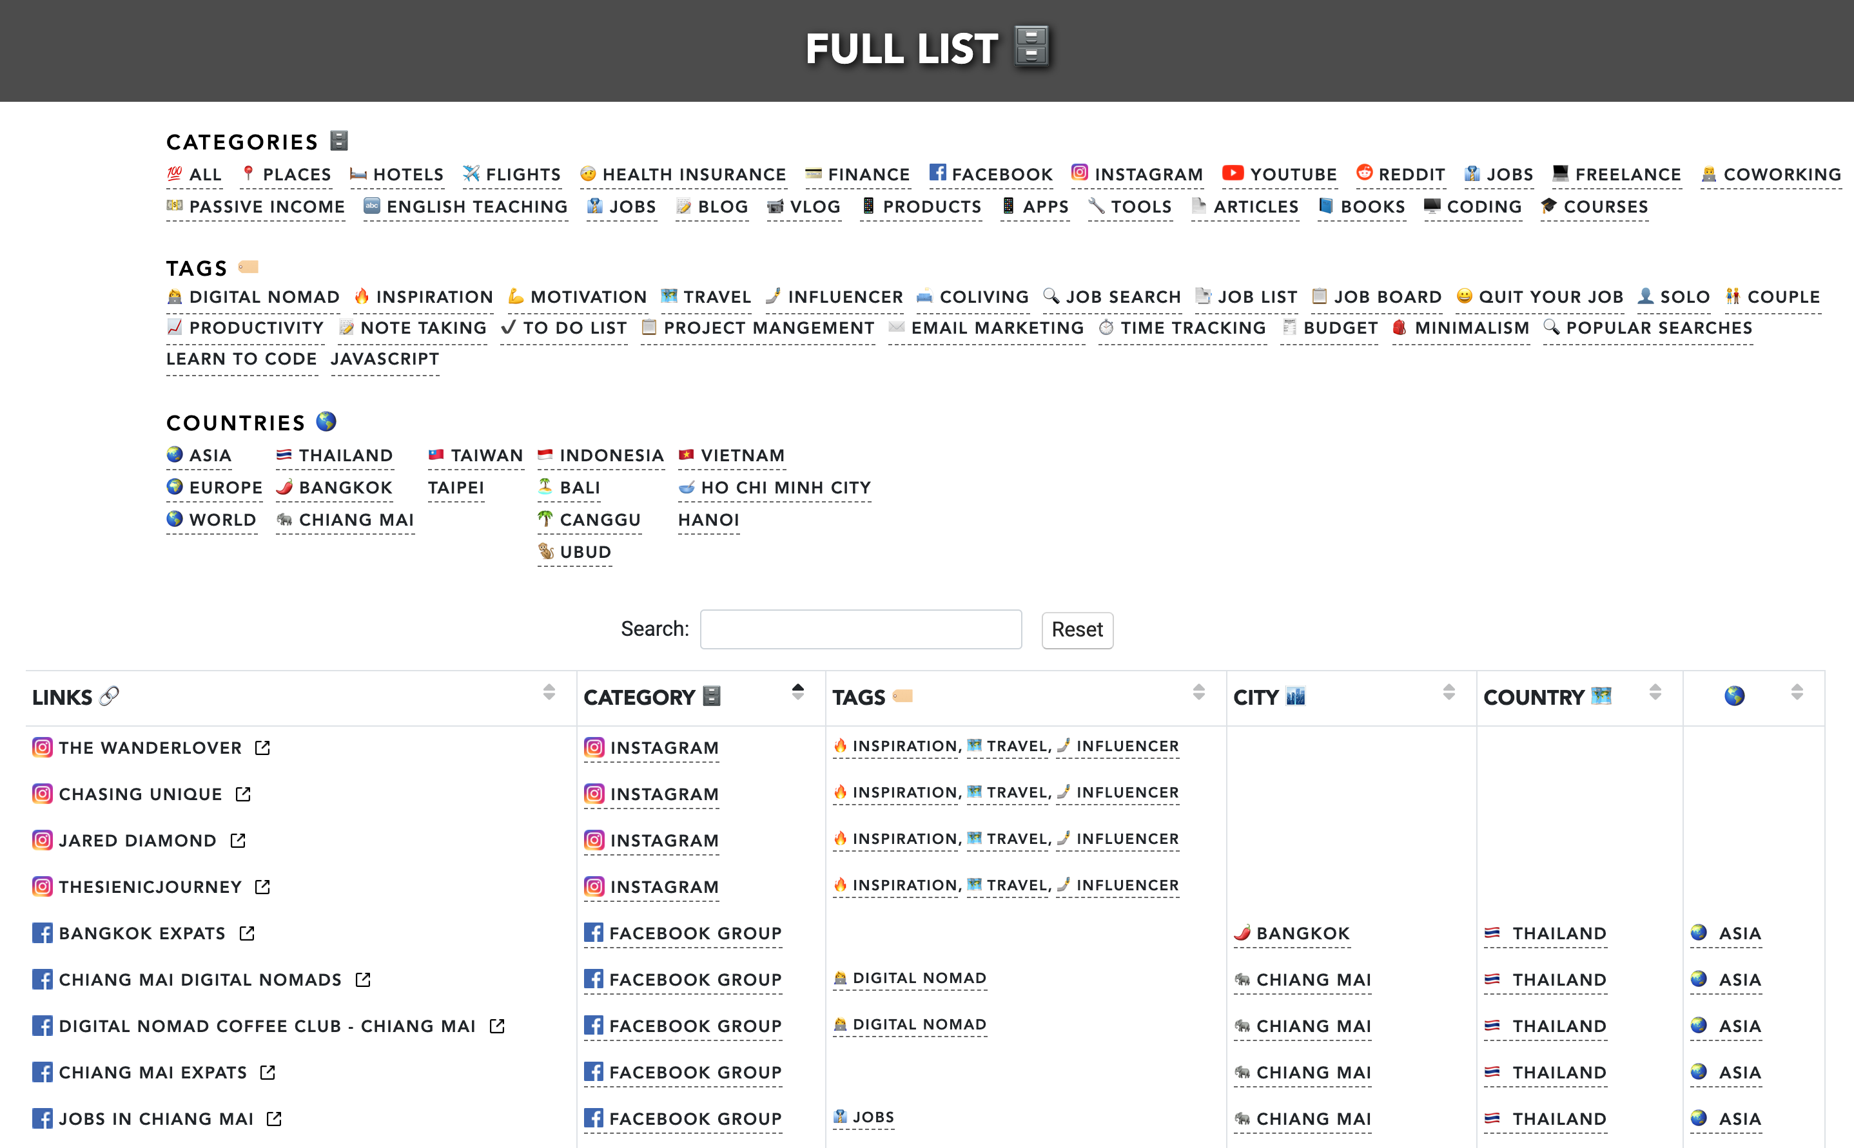
Task: Sort table by City column arrows
Action: (1449, 692)
